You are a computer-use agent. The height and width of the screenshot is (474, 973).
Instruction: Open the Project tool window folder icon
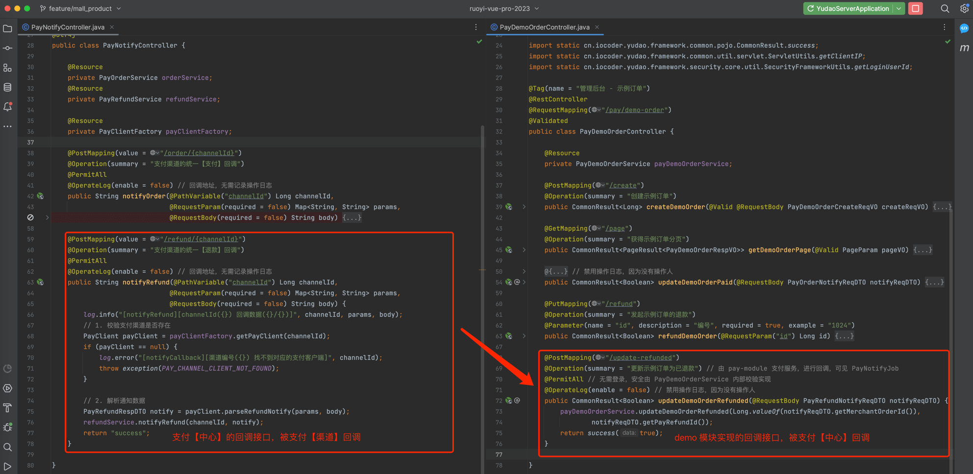tap(7, 29)
